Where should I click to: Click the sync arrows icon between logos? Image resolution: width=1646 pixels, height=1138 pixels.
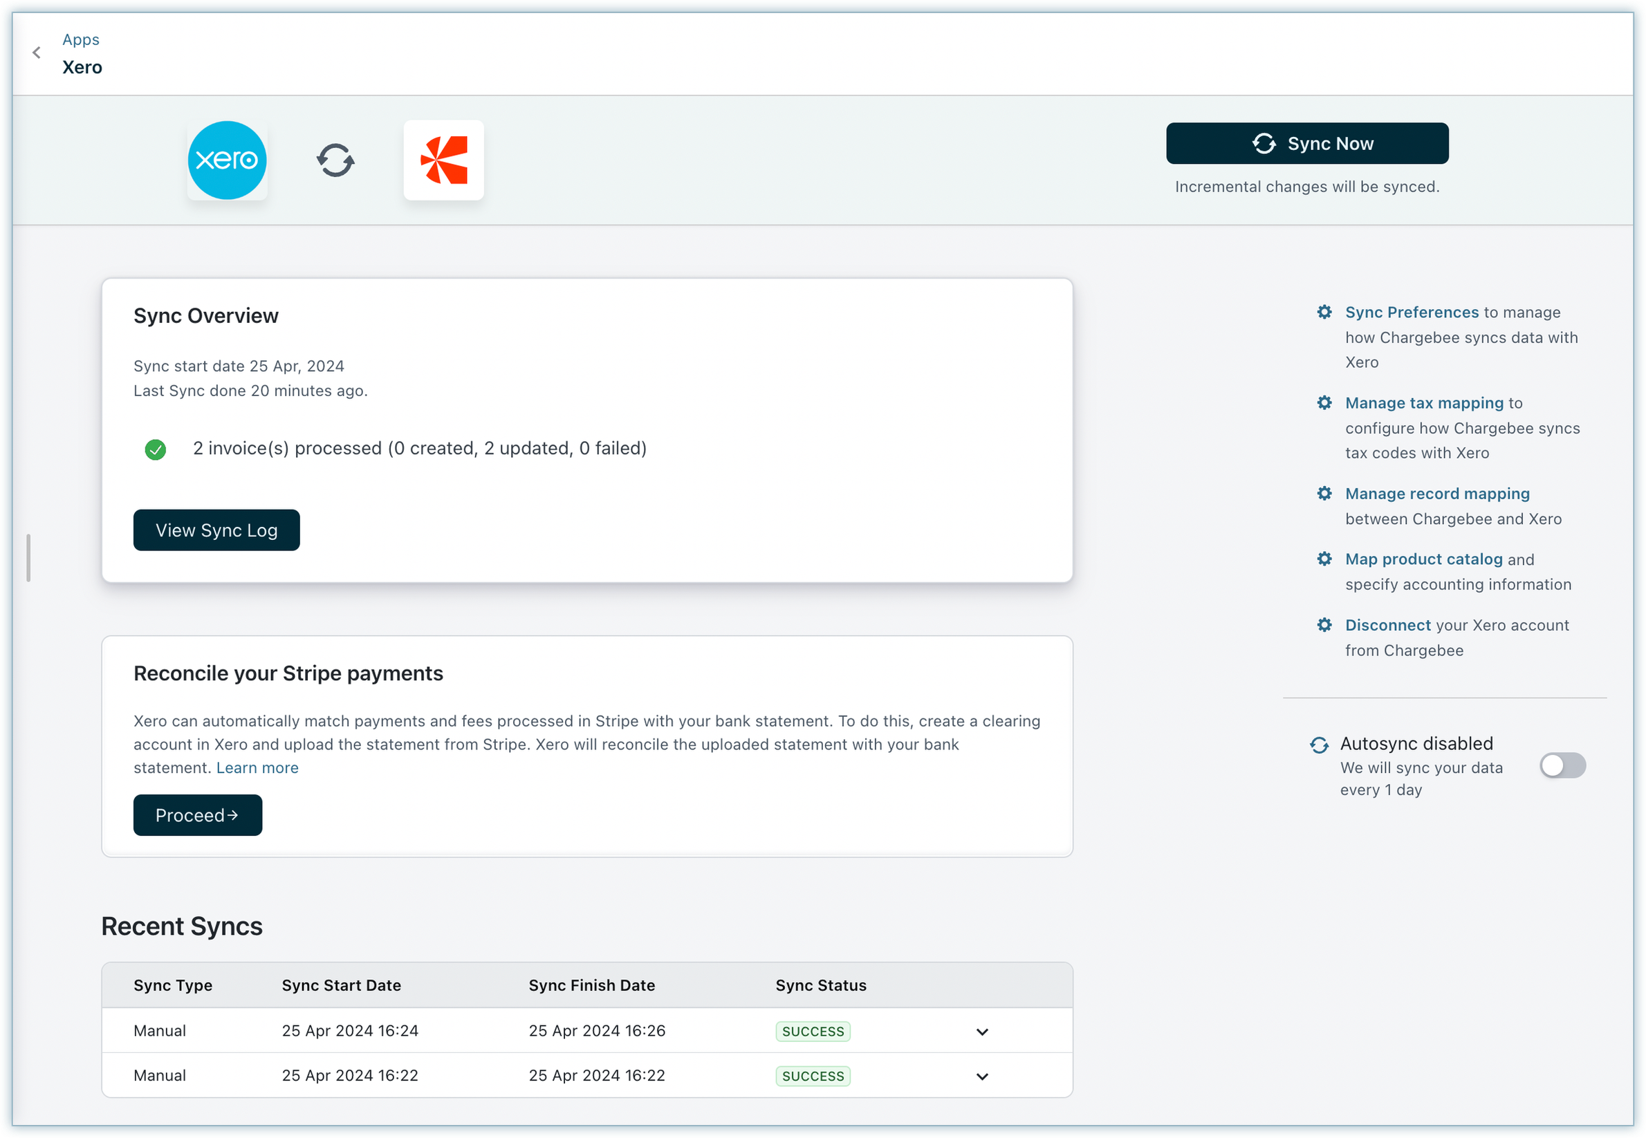335,160
